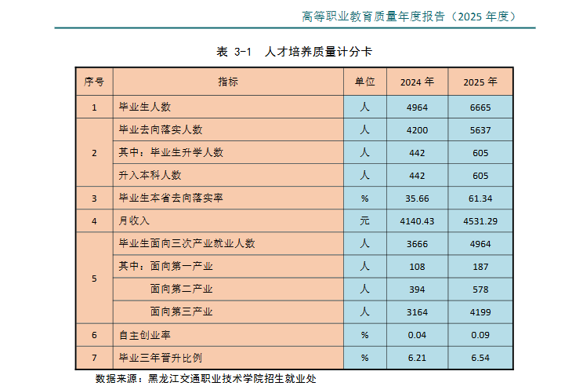Click the value 6.21 for promotion ratio

[x=417, y=358]
